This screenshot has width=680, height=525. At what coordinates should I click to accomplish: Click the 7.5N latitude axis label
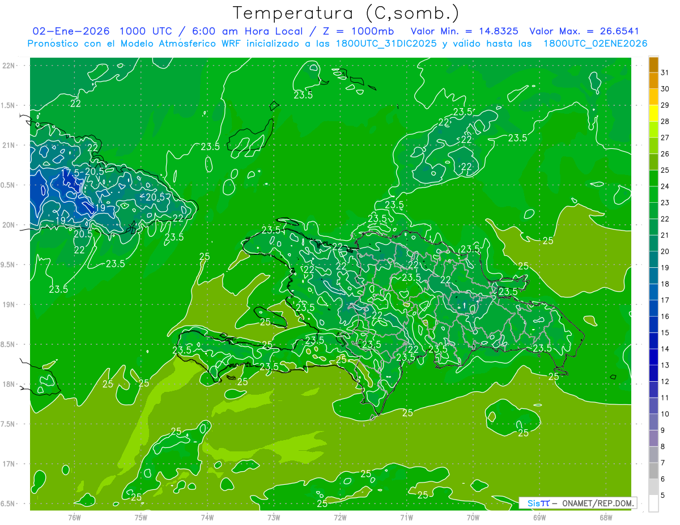coord(8,424)
